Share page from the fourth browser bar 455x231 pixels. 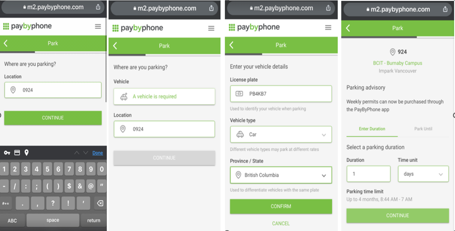[x=445, y=9]
